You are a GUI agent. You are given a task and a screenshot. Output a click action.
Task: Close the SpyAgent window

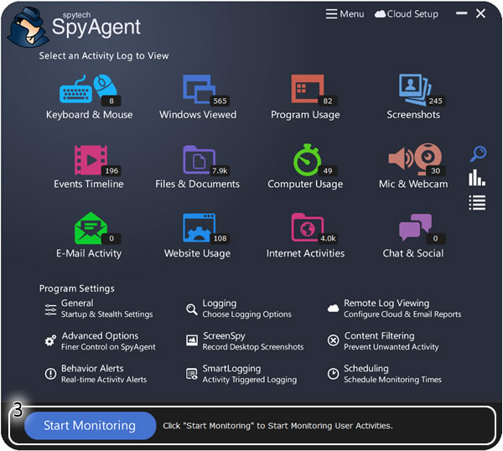[480, 13]
